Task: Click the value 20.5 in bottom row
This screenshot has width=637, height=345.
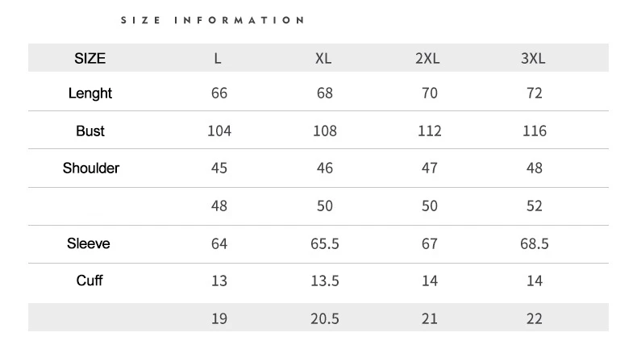Action: pos(325,318)
